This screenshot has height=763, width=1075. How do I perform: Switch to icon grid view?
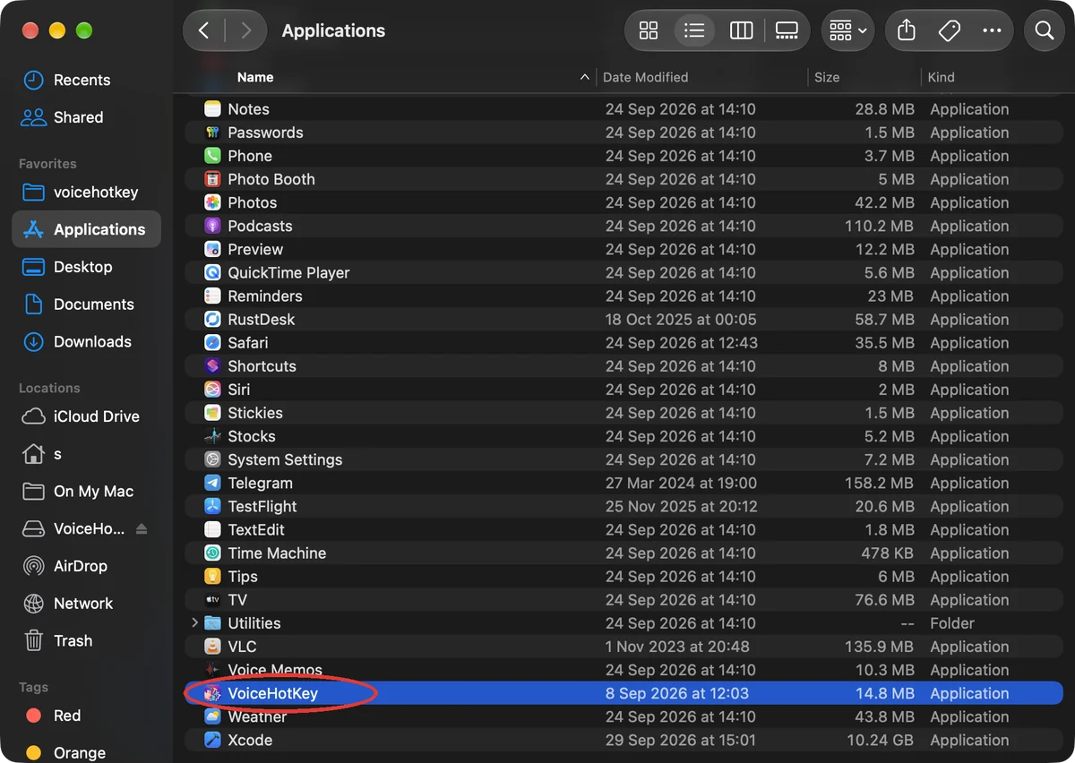(649, 30)
